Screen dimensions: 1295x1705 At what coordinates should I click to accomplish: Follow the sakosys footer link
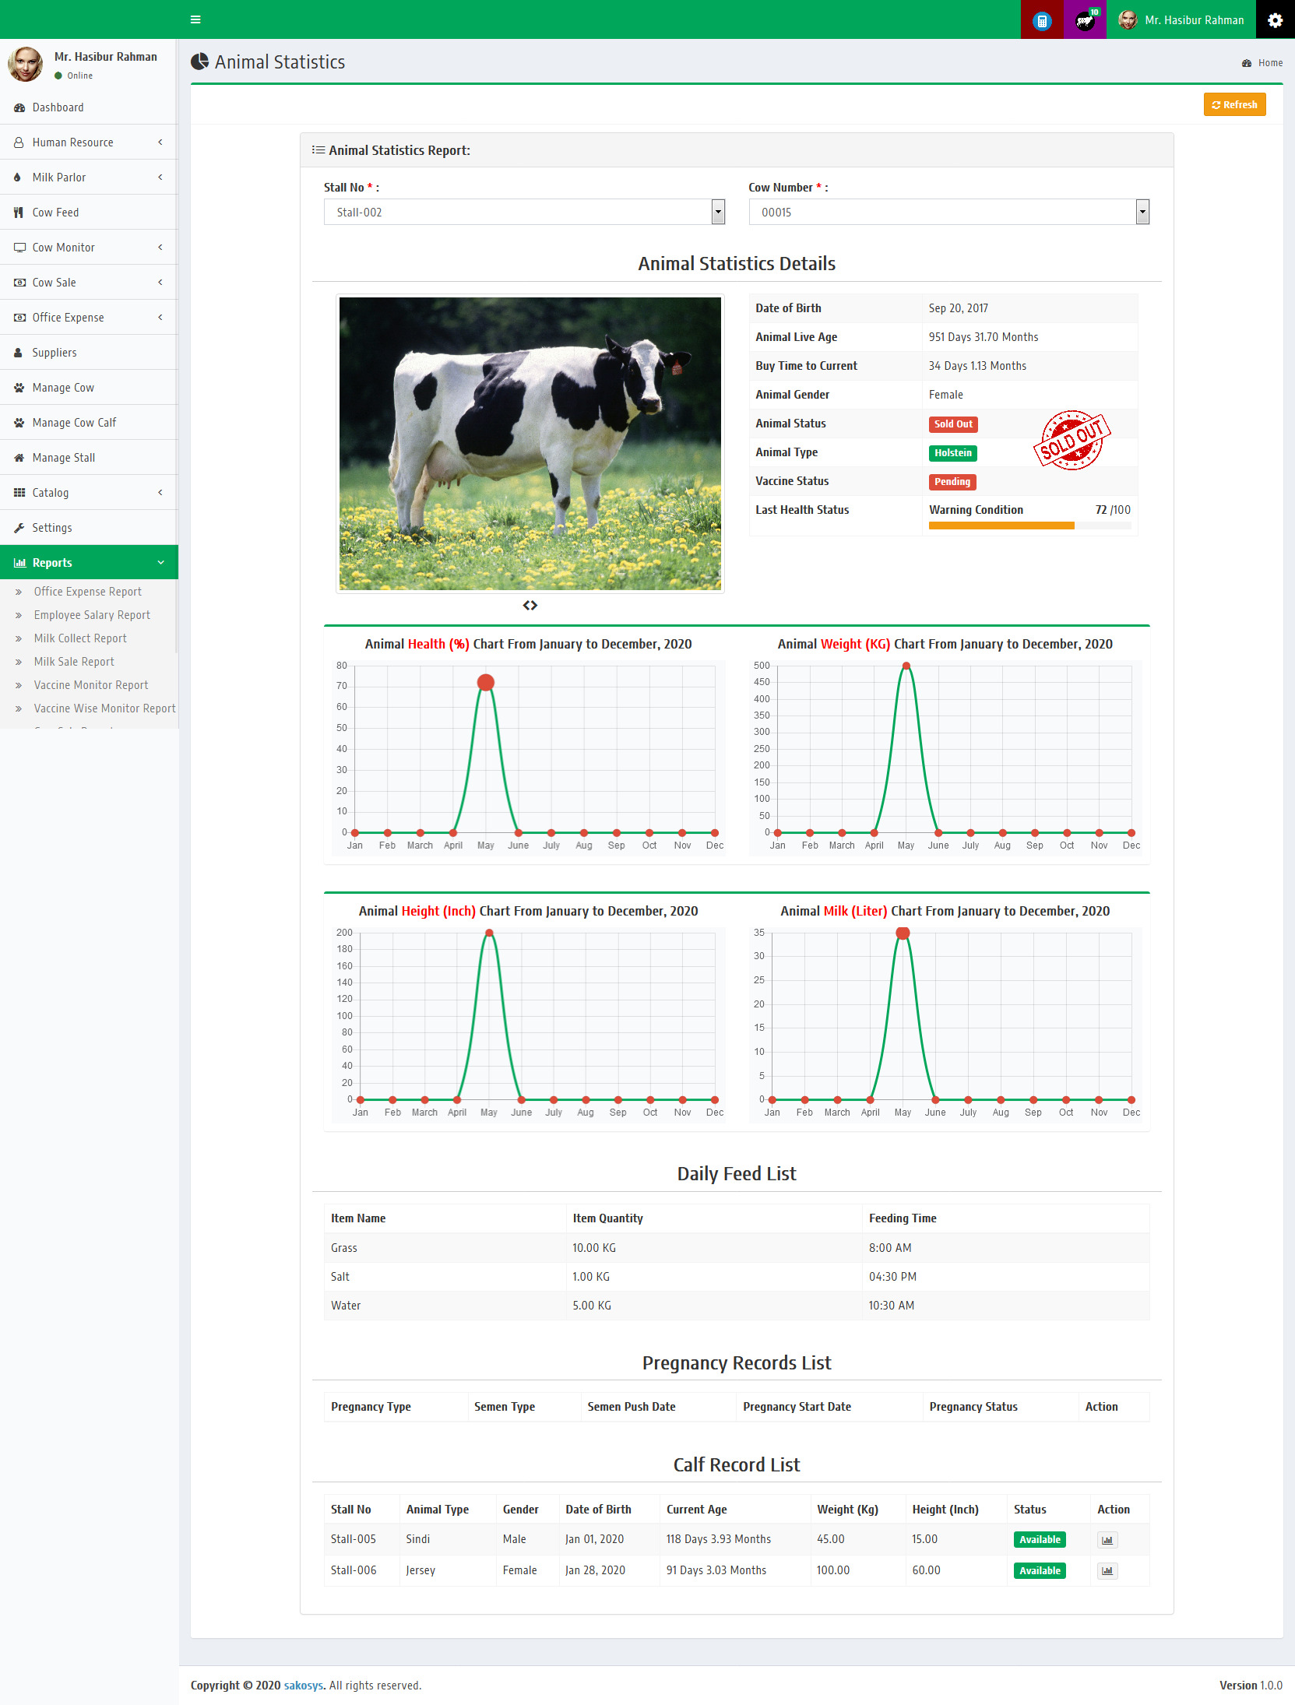(x=303, y=1686)
